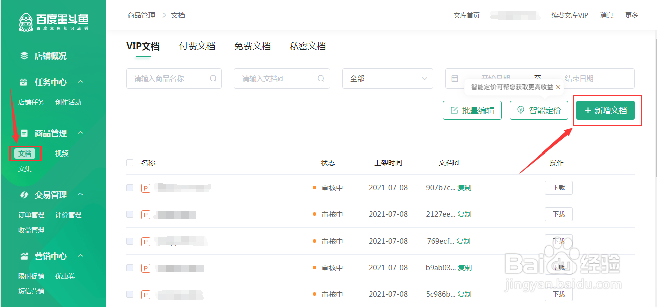Check the second document row checkbox

click(129, 214)
